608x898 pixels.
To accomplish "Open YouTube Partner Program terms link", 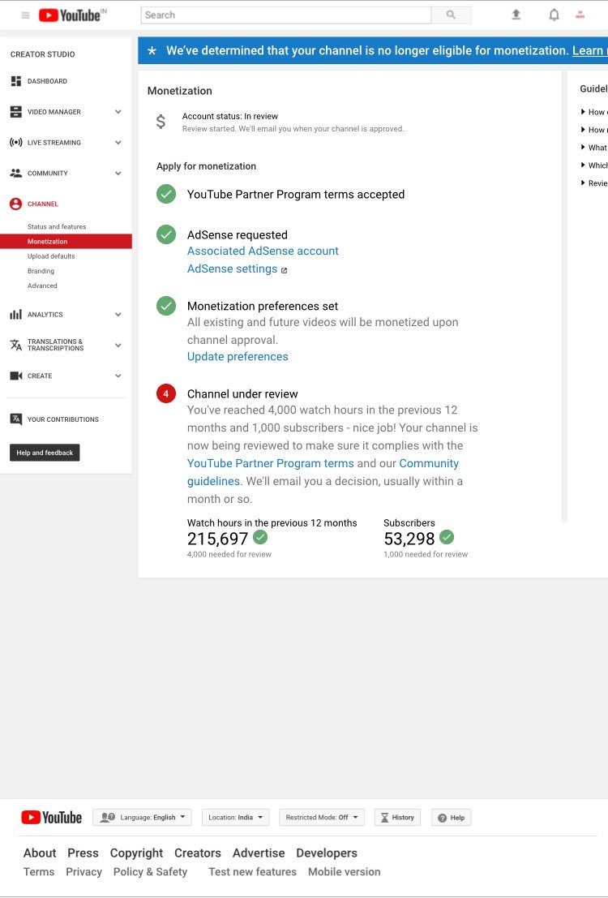I will [270, 463].
